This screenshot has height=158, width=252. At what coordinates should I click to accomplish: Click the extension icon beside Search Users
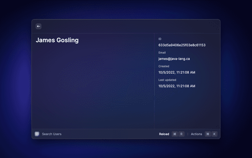click(x=37, y=134)
